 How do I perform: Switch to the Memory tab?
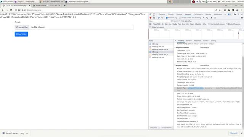click(208, 14)
